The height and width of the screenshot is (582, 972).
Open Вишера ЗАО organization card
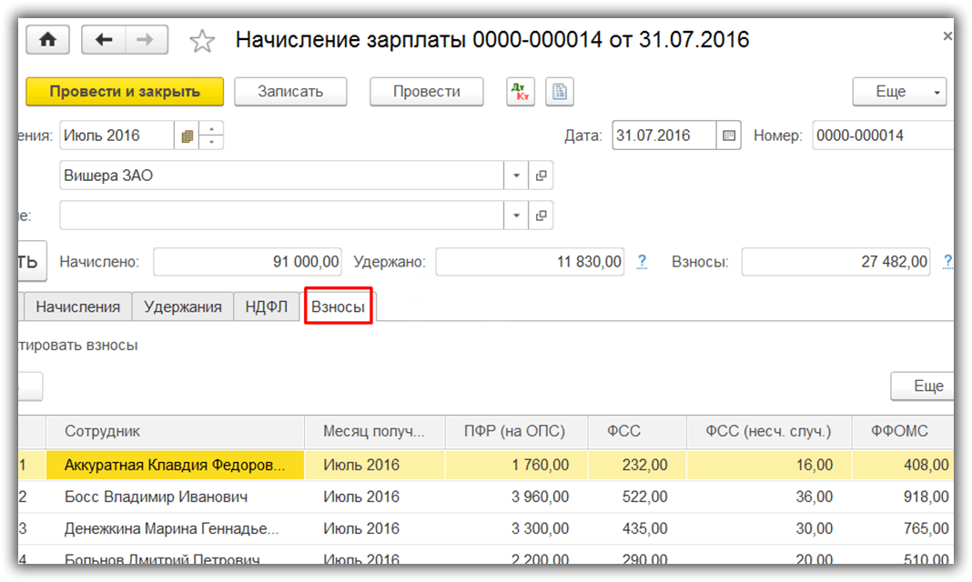click(x=541, y=176)
